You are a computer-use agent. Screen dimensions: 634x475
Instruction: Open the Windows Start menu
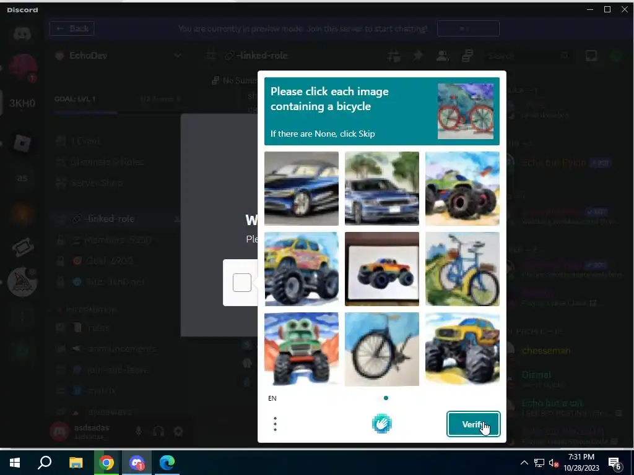(15, 463)
